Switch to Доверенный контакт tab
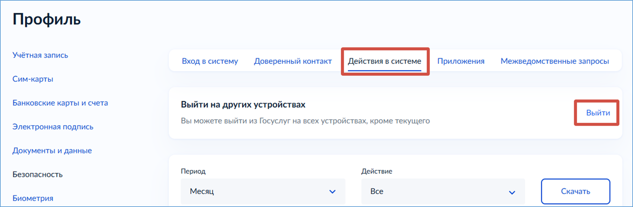This screenshot has height=207, width=633. point(293,61)
